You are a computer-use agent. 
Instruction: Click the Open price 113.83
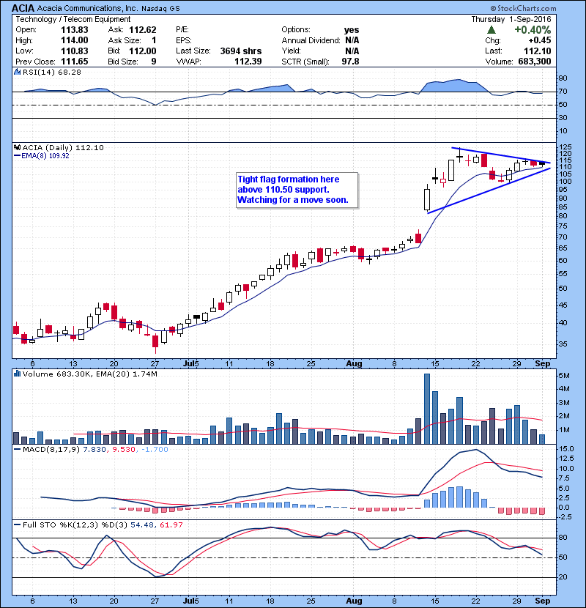(x=75, y=30)
